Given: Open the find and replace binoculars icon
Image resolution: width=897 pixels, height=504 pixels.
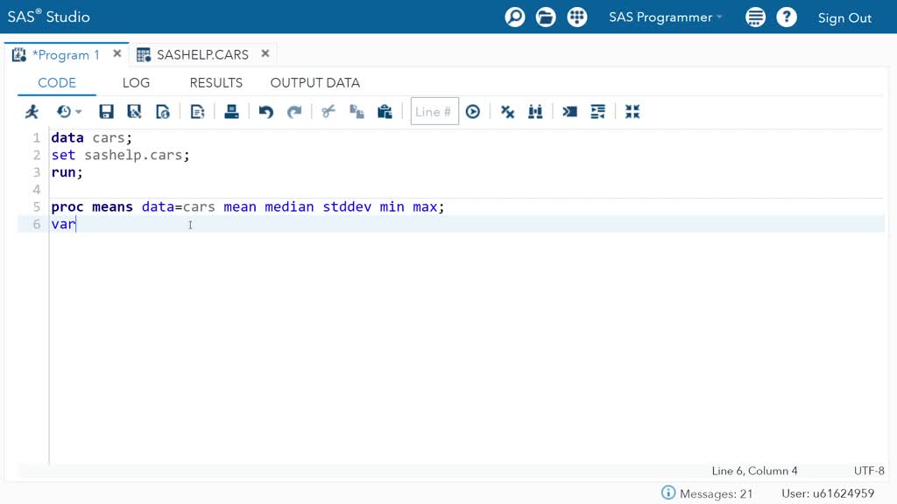Looking at the screenshot, I should click(535, 112).
